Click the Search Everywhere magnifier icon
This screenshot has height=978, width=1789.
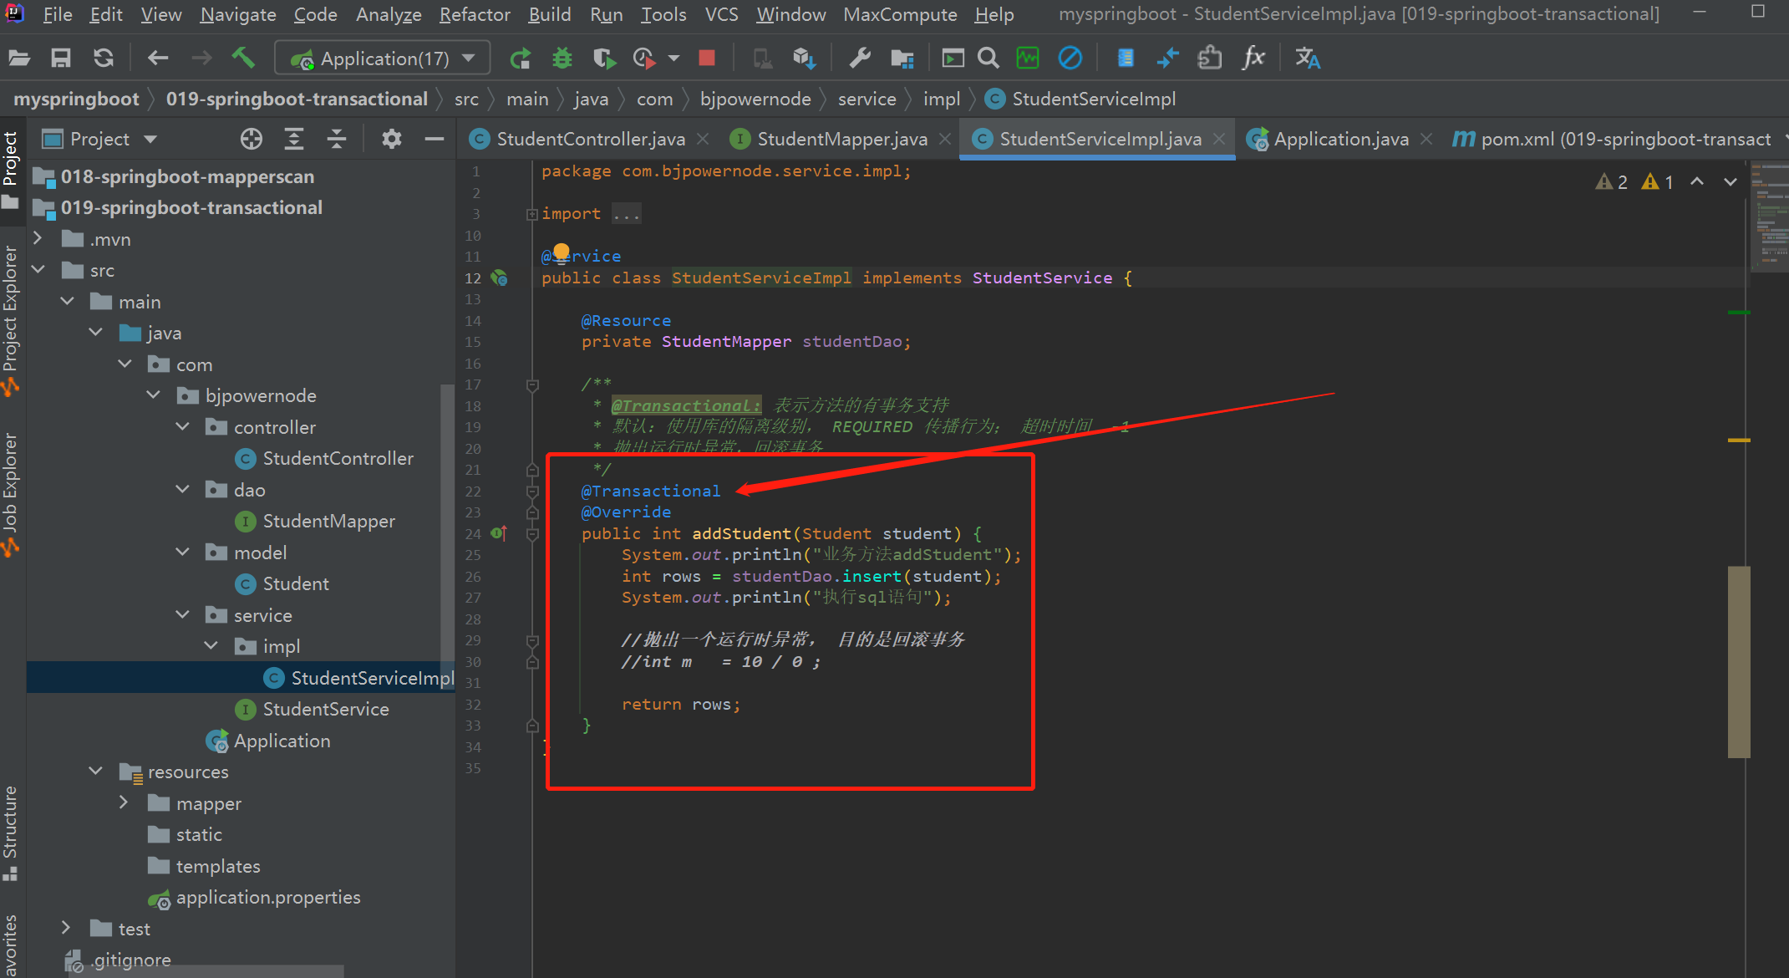pyautogui.click(x=989, y=59)
